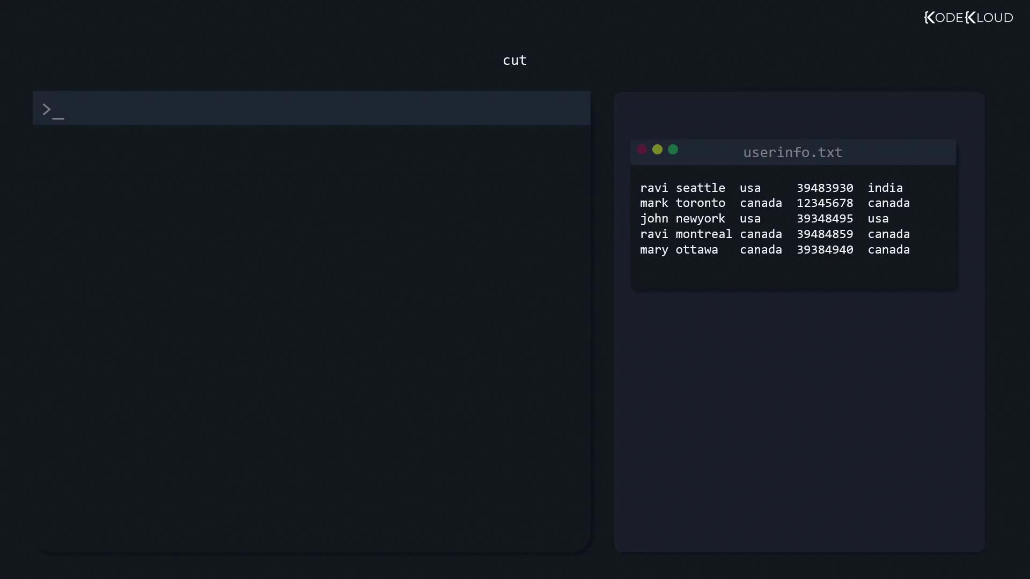1030x579 pixels.
Task: Click "india" in the first row
Action: [x=885, y=188]
